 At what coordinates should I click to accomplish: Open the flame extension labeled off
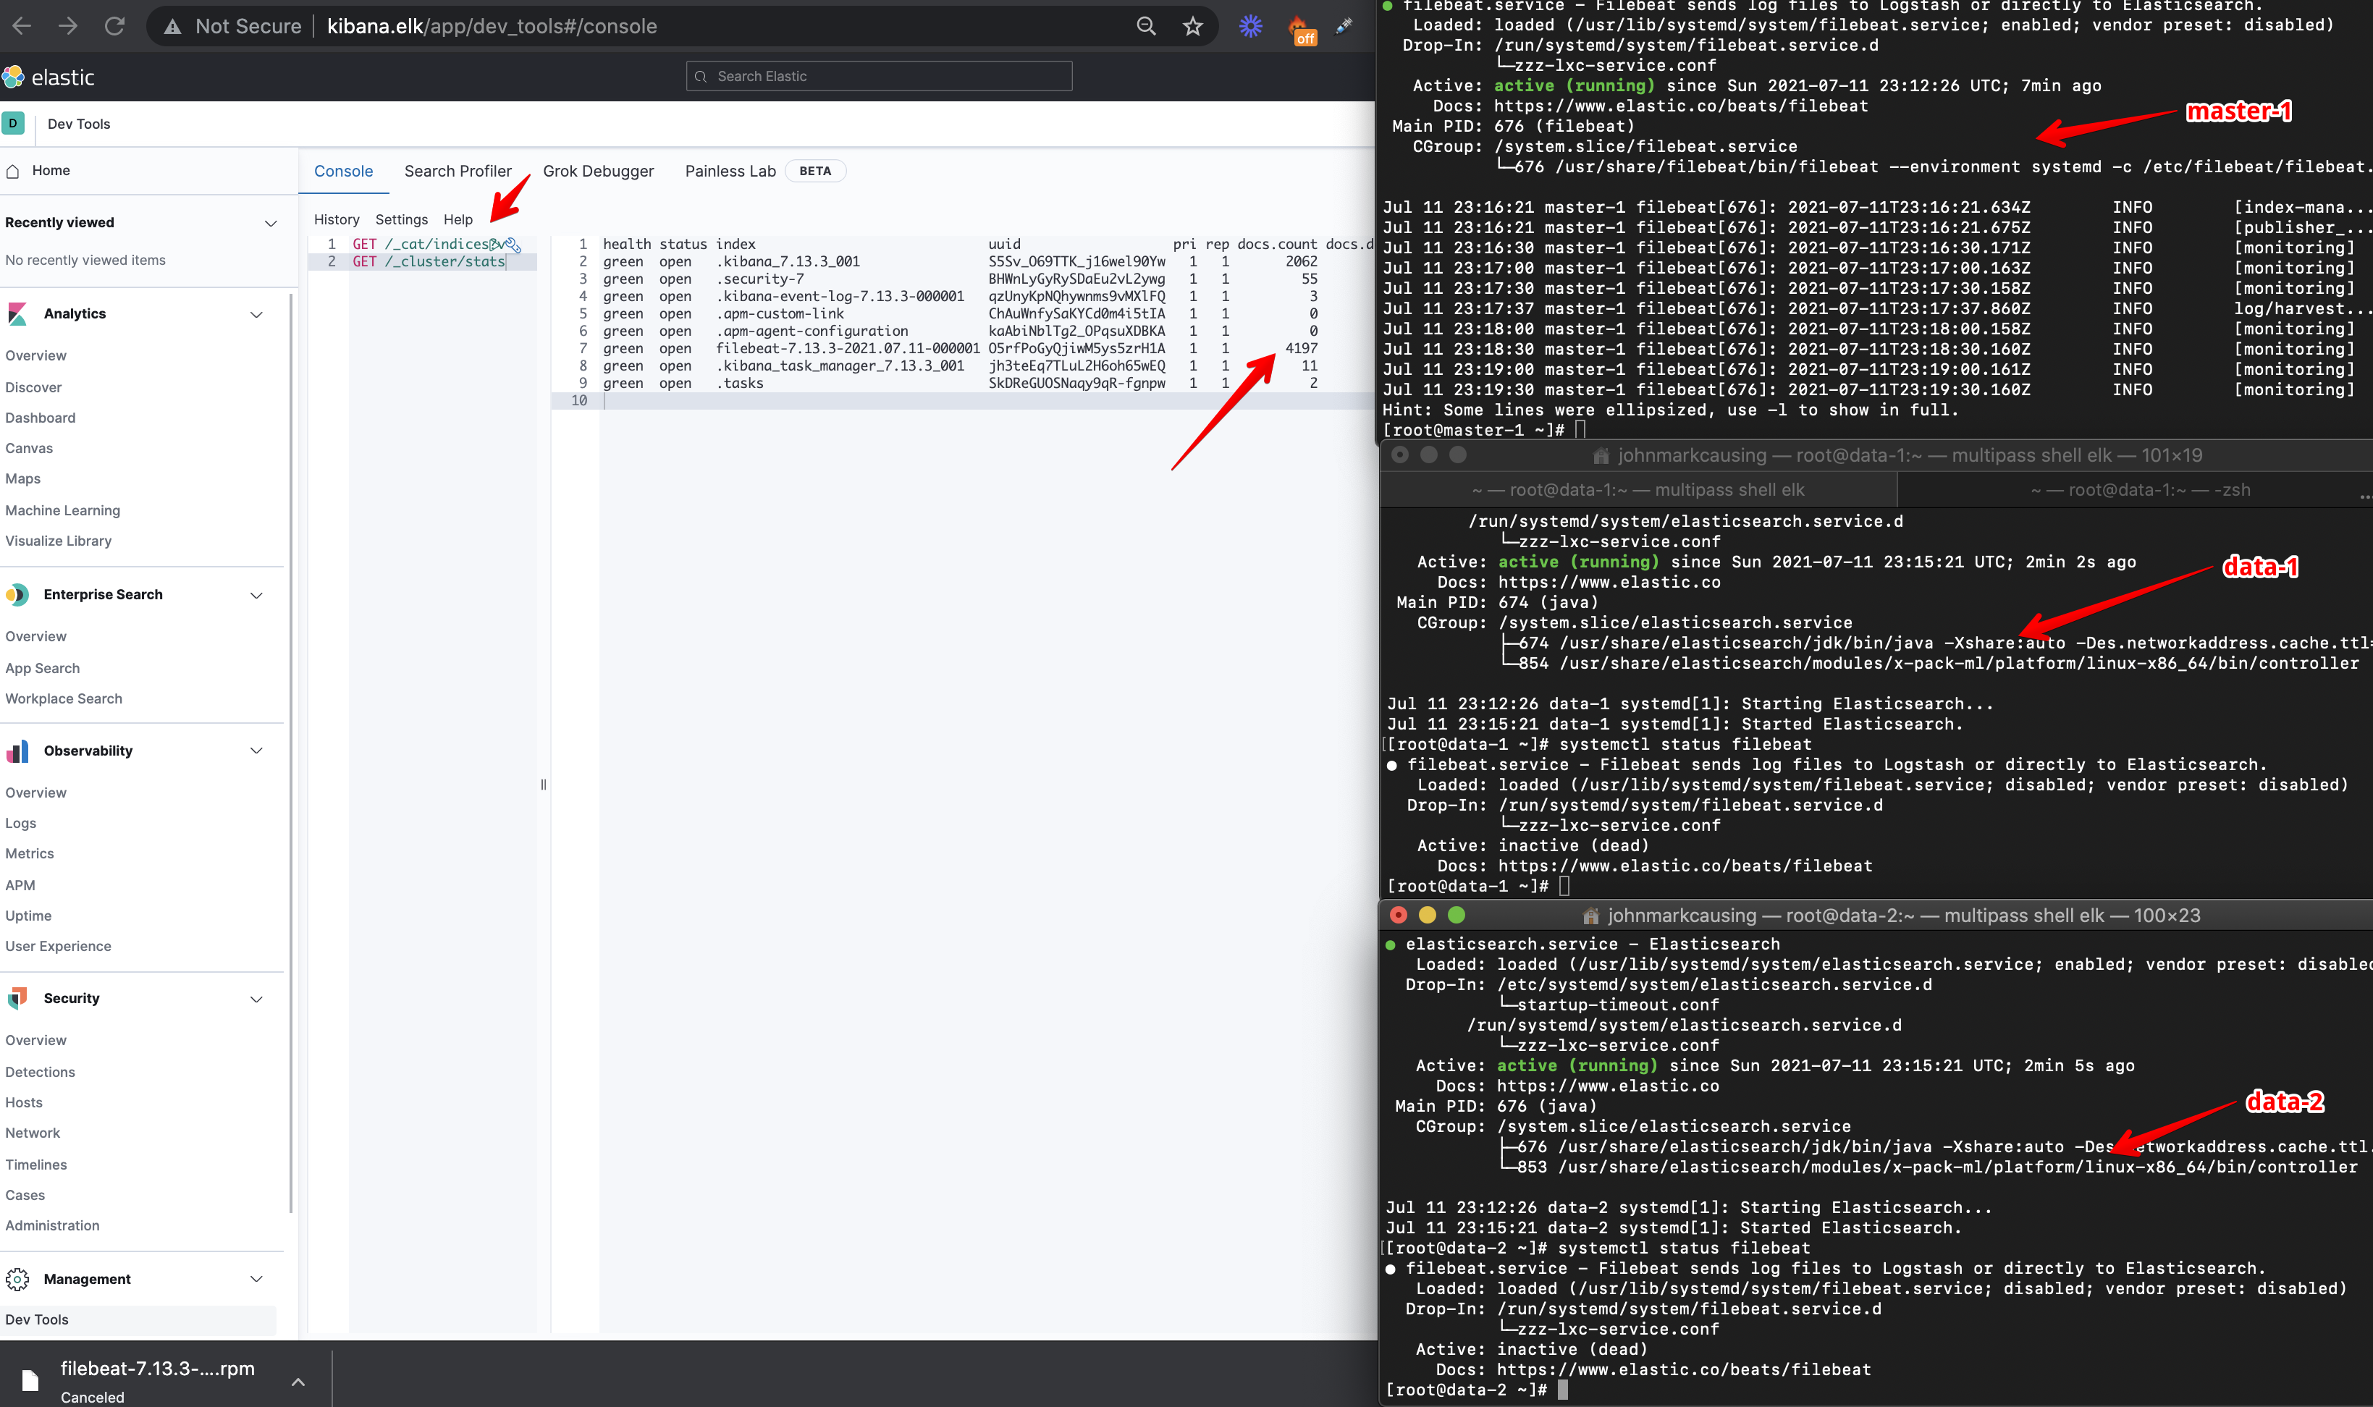[x=1301, y=30]
